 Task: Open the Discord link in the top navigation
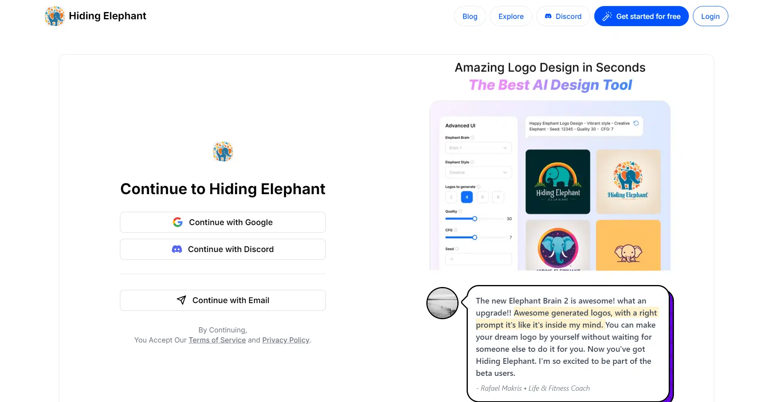563,16
